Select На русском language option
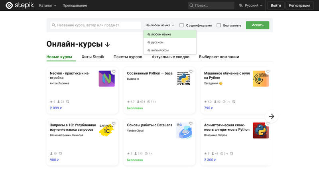Screen dimensions: 319x169 pyautogui.click(x=155, y=42)
